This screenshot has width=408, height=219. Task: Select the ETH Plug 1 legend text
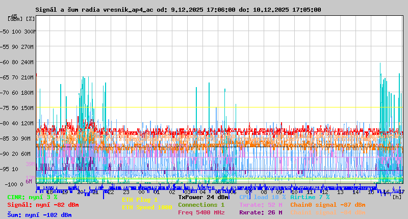(x=140, y=200)
